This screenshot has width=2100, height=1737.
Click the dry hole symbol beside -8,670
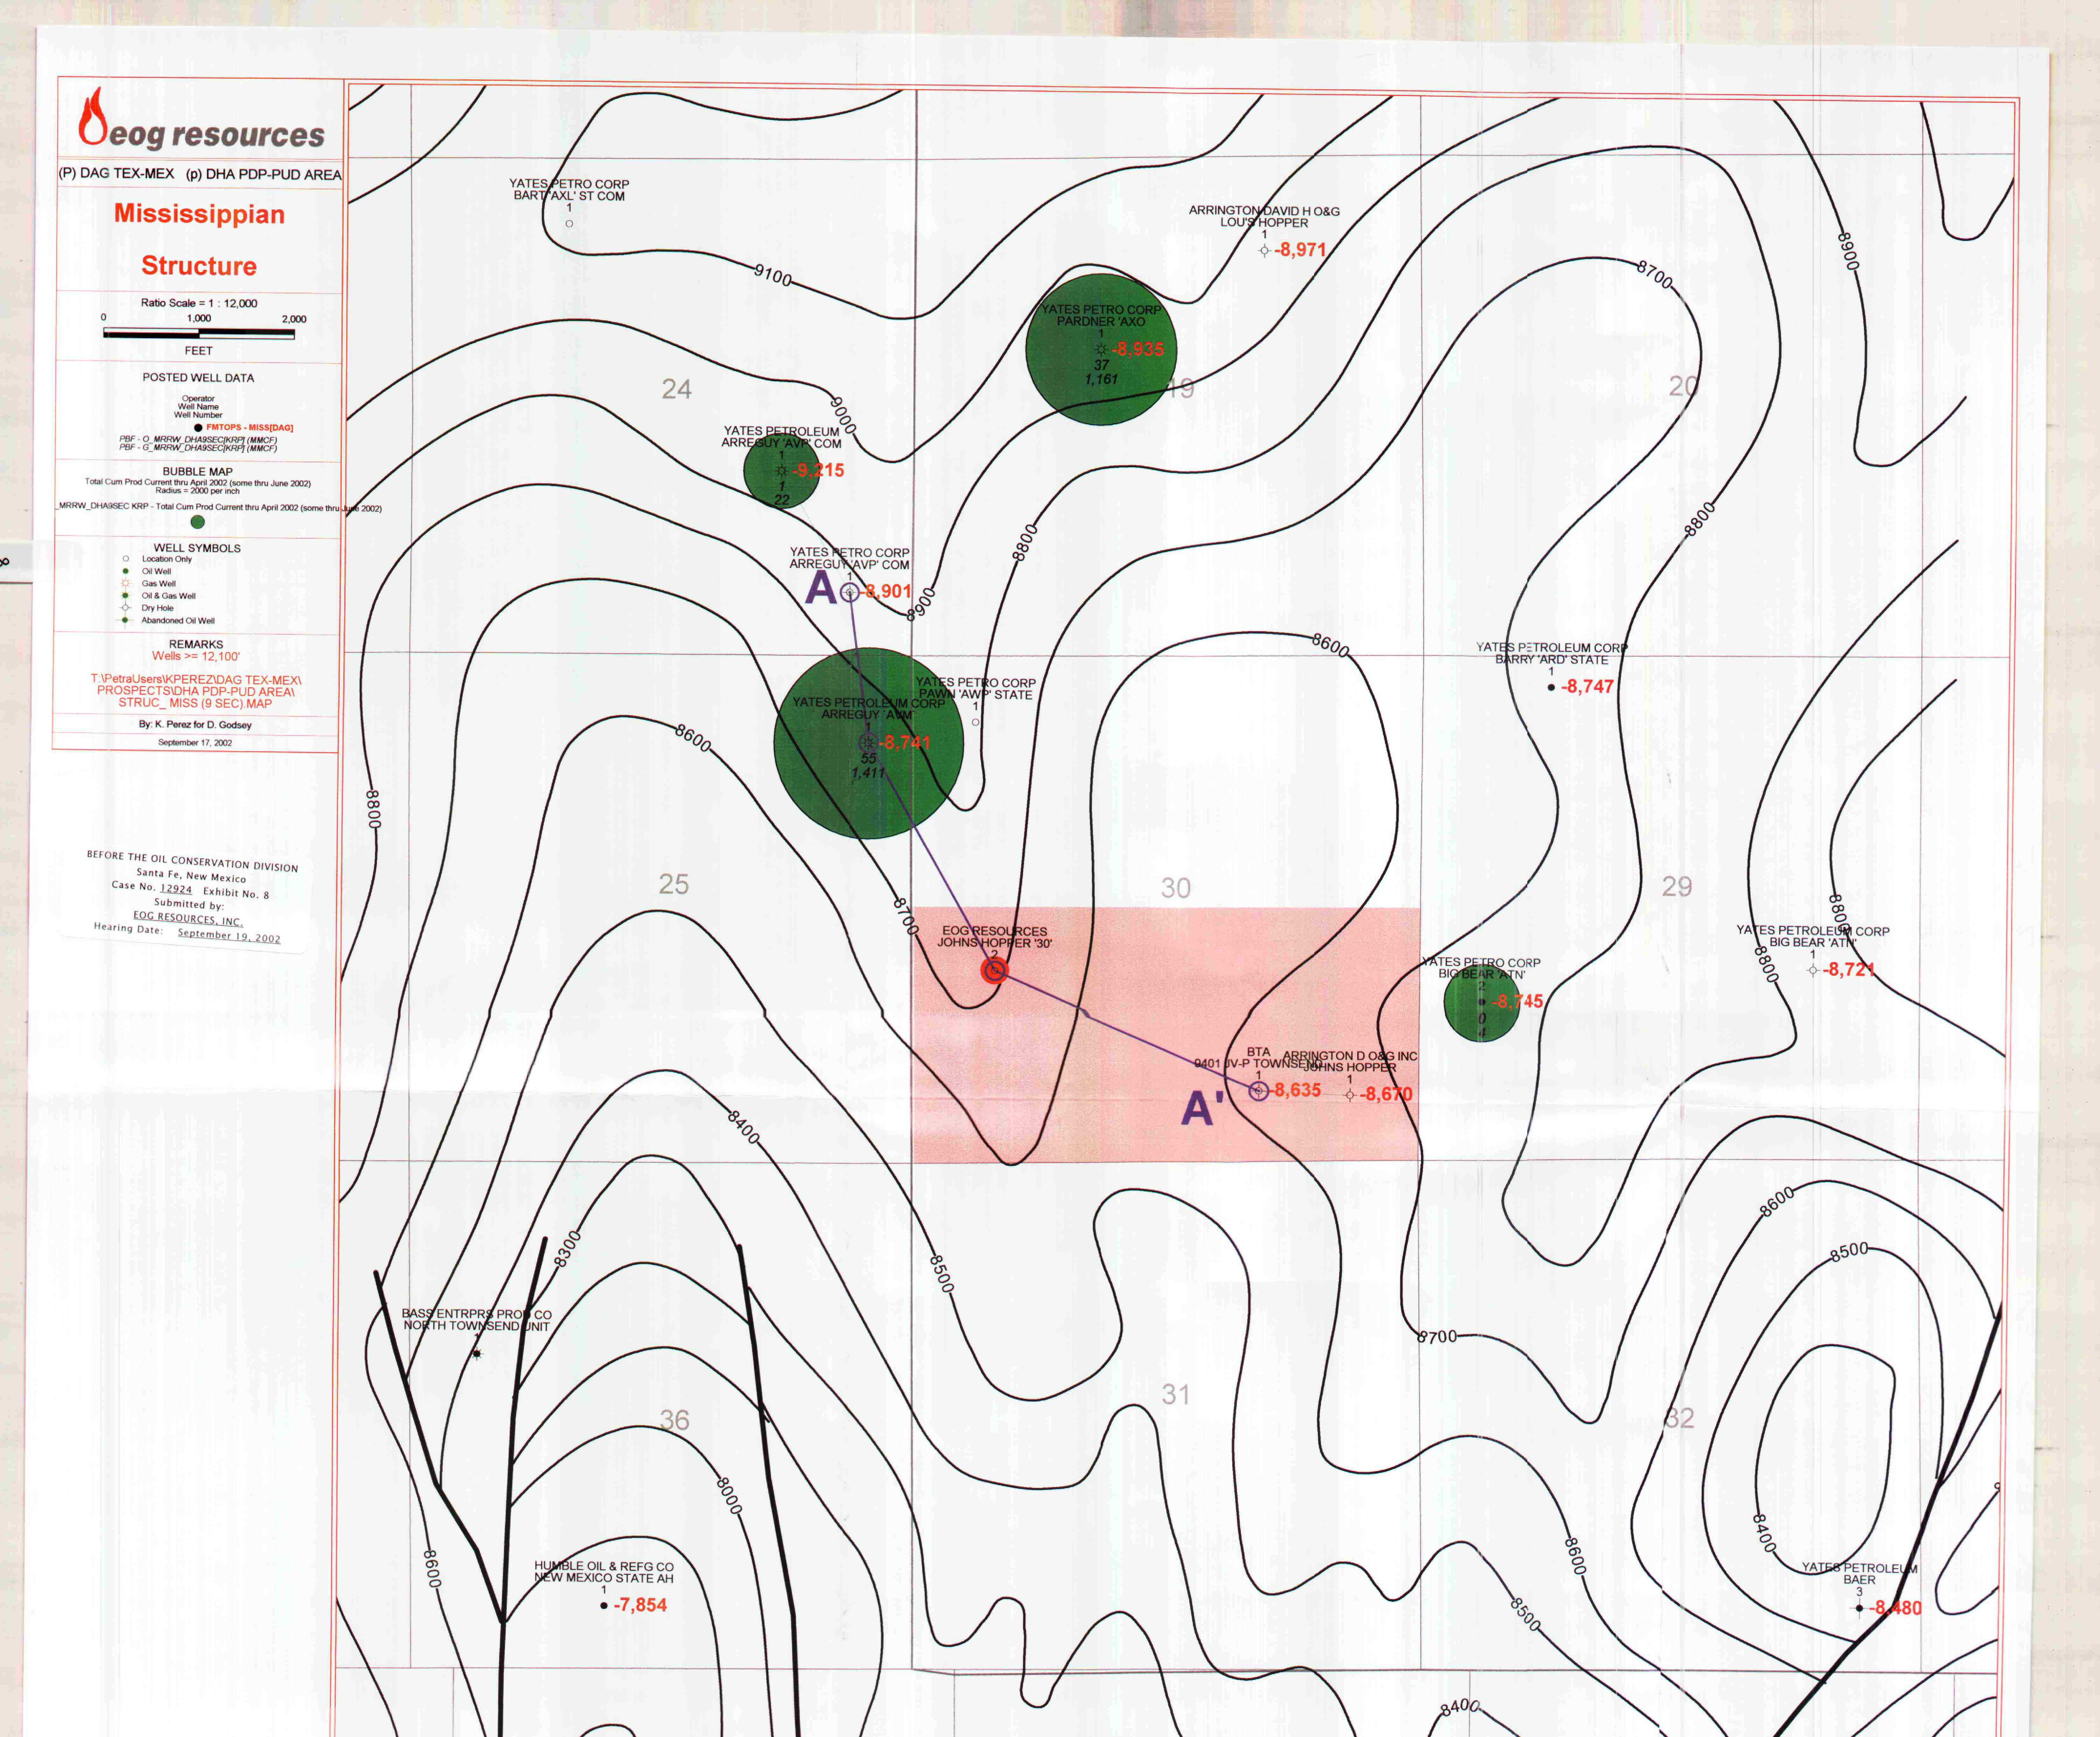[1350, 1096]
